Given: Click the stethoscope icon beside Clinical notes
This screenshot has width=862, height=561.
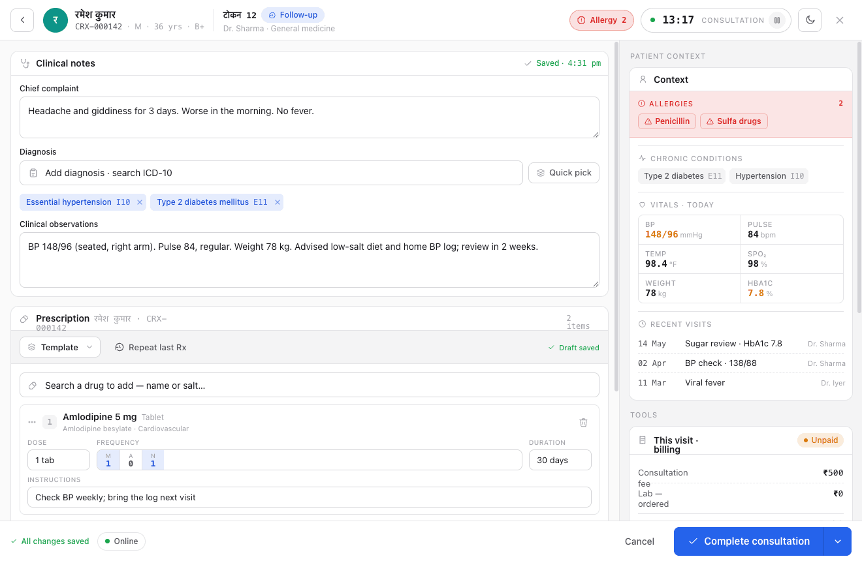Looking at the screenshot, I should (25, 63).
